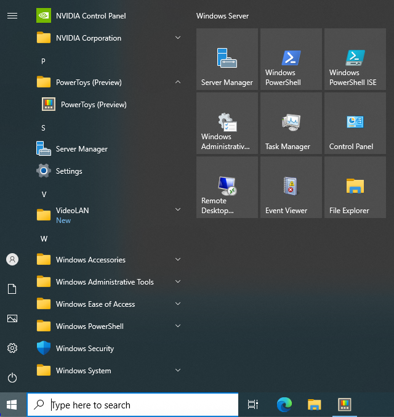
Task: Click the letter W section header
Action: (x=44, y=239)
